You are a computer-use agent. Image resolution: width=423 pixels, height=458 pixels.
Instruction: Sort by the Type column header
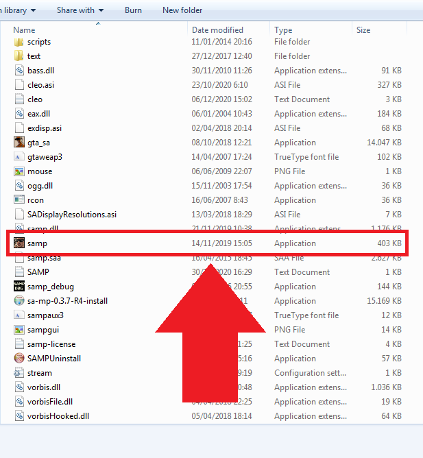tap(283, 30)
